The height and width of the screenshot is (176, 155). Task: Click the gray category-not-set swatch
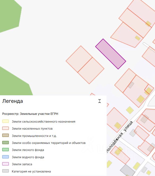click(6, 171)
